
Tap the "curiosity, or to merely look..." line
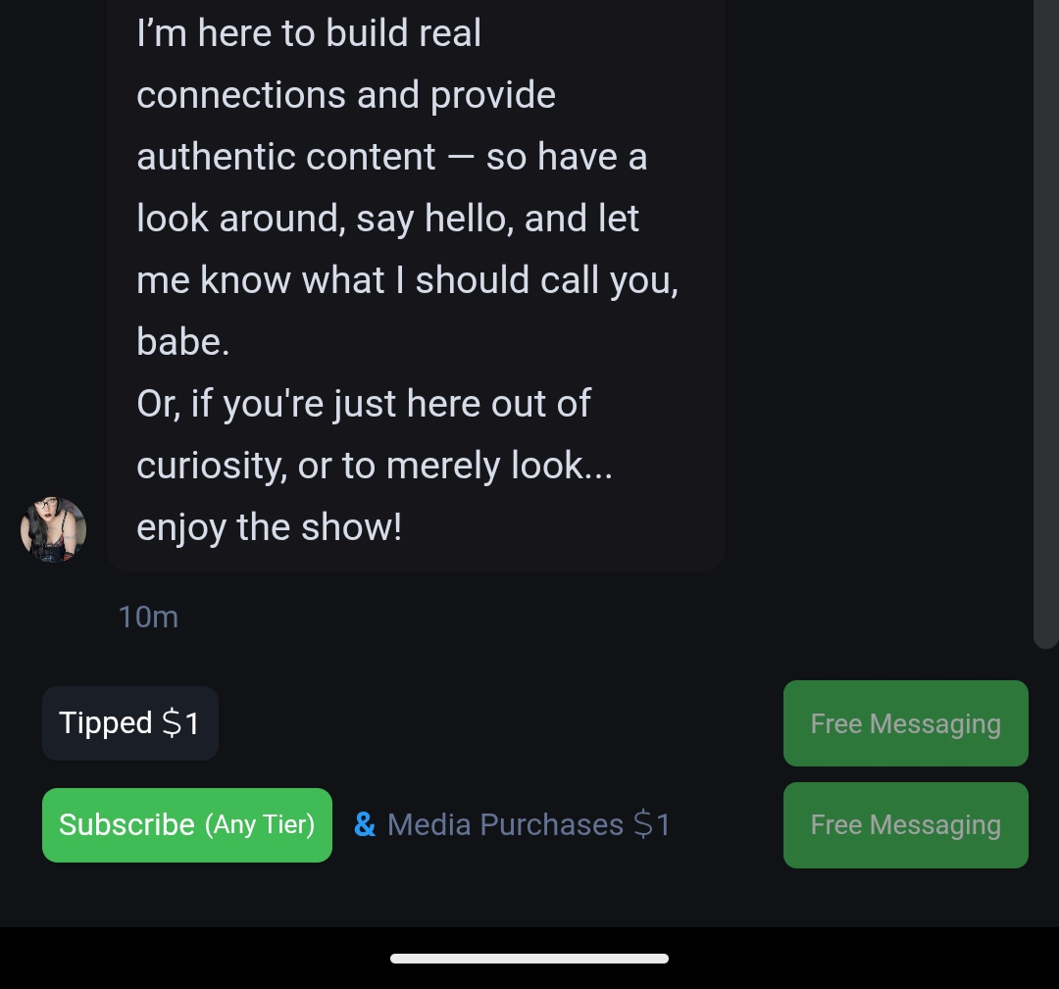pos(374,466)
